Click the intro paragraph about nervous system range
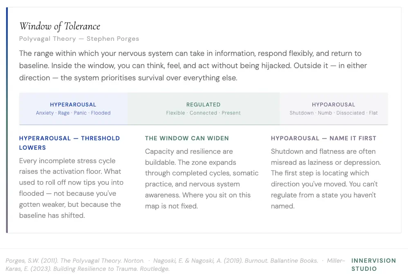The height and width of the screenshot is (279, 408). click(193, 65)
